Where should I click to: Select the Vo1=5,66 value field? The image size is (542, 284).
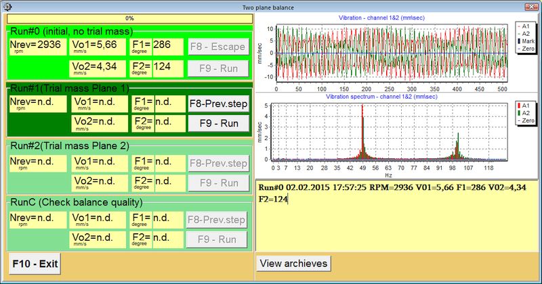[98, 47]
